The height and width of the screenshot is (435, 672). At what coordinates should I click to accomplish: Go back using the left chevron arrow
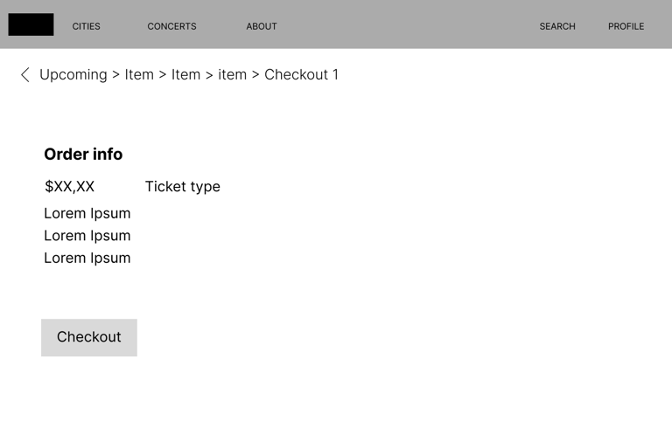25,75
